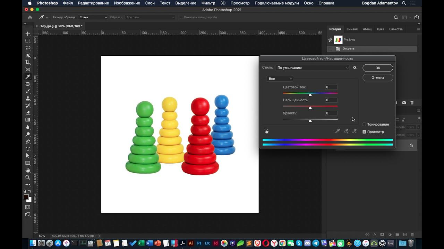This screenshot has height=249, width=444.
Task: Open the Размер образца dropdown
Action: 93,17
